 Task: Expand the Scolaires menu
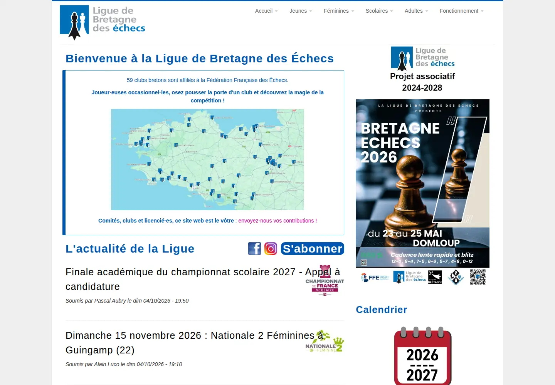(x=379, y=11)
